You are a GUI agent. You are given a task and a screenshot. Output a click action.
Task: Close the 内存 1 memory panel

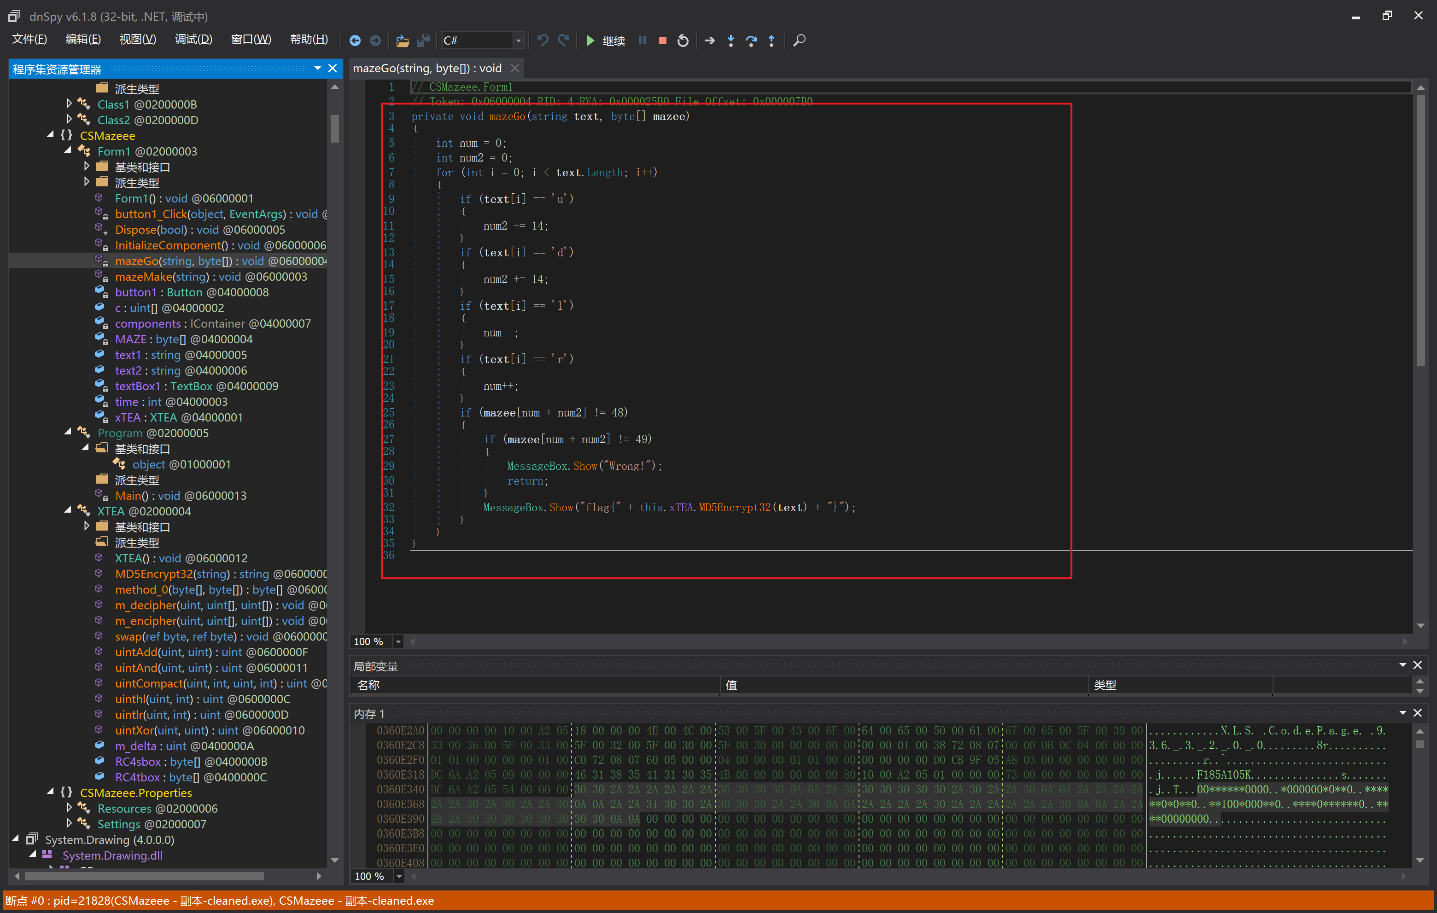click(1418, 713)
